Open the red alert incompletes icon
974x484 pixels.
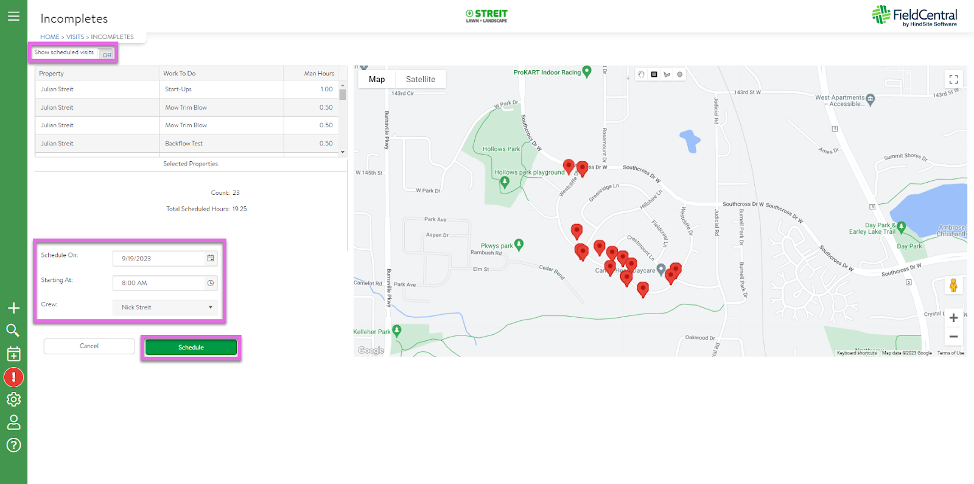point(13,377)
